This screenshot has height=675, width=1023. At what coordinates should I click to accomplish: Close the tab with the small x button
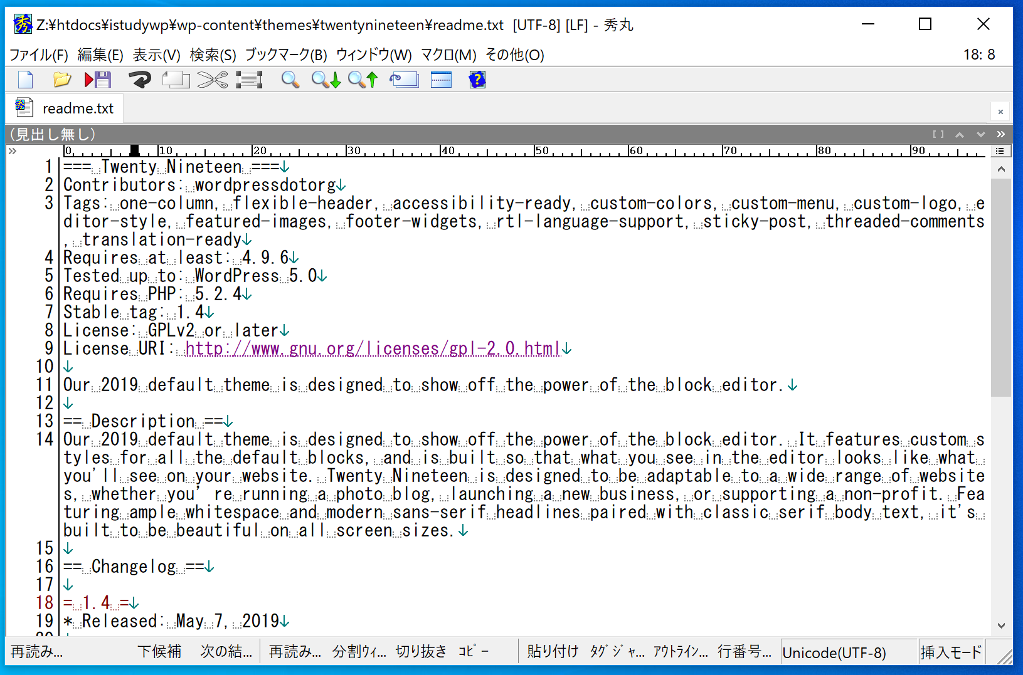point(1000,112)
